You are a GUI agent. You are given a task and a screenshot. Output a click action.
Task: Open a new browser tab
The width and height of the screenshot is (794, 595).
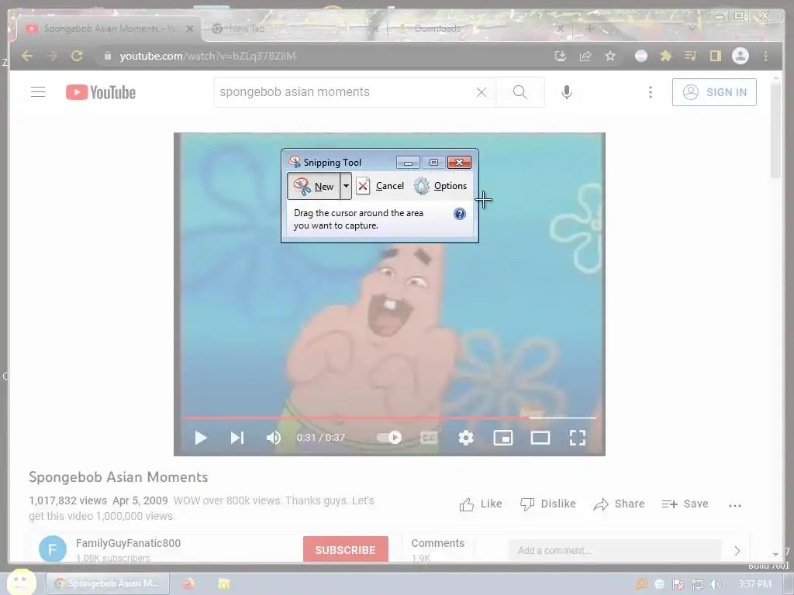point(589,29)
